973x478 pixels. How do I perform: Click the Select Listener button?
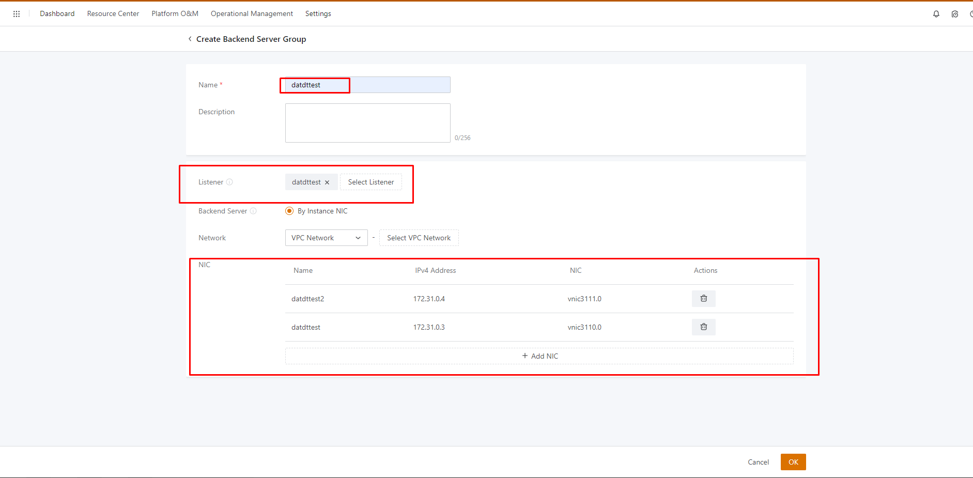tap(370, 182)
